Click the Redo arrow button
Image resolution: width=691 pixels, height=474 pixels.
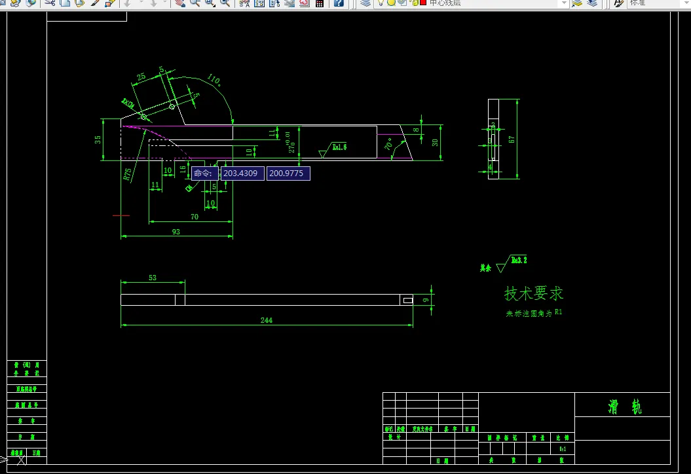pos(153,3)
